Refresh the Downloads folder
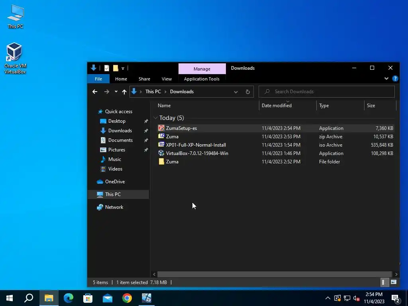Image resolution: width=408 pixels, height=306 pixels. [x=248, y=92]
